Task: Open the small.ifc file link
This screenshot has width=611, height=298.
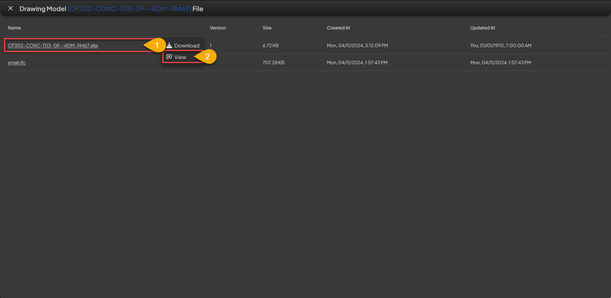Action: (x=17, y=63)
